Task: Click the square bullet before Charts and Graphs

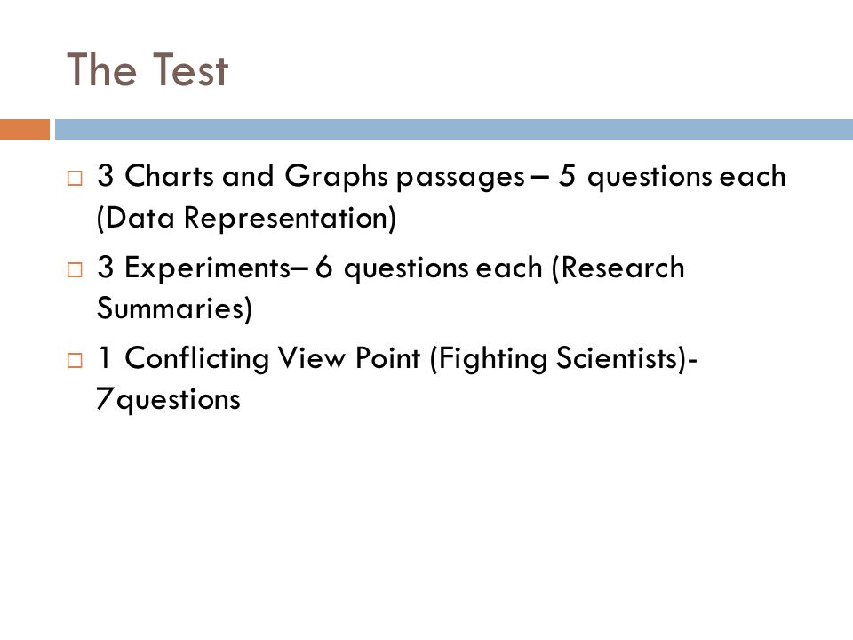Action: (x=75, y=179)
